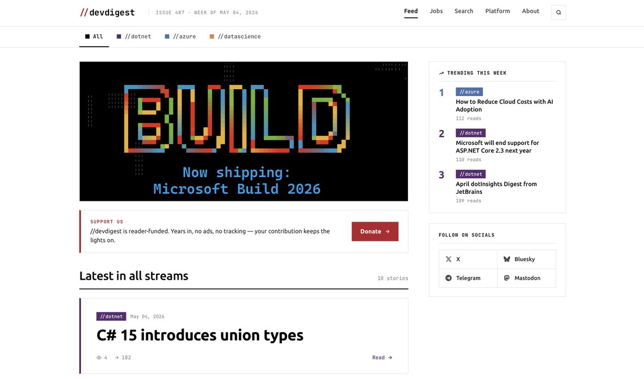The height and width of the screenshot is (379, 644).
Task: Open How to Reduce Cloud Costs article
Action: [x=504, y=105]
